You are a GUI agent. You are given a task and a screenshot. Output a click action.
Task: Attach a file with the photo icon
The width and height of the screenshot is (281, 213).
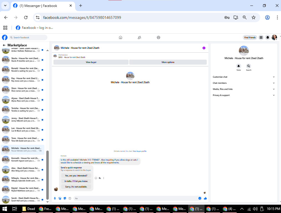(60, 198)
